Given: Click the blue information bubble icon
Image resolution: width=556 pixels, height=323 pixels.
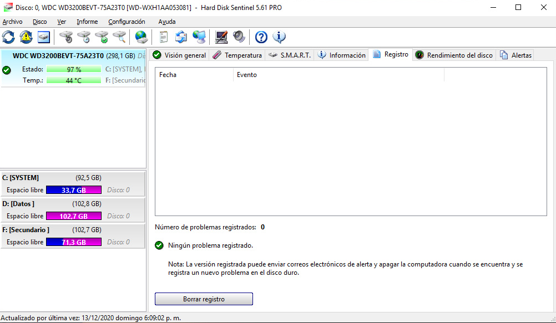Looking at the screenshot, I should pyautogui.click(x=279, y=37).
